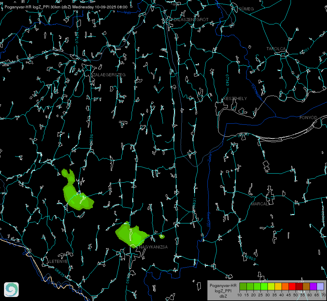Screen dimensions: 327x301
Task: Click the Poganyvar-HR legend text
Action: [x=223, y=285]
